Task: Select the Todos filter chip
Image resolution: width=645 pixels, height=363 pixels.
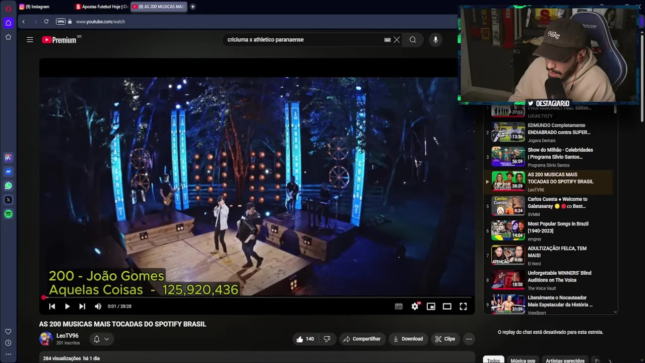Action: (x=493, y=360)
